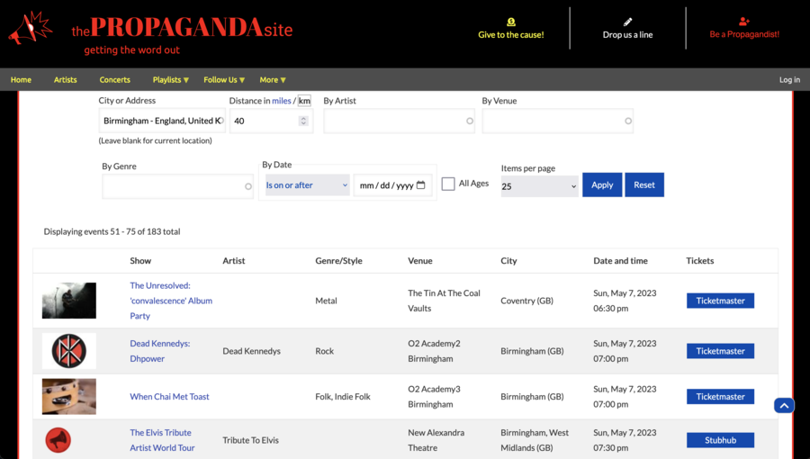Click the By Genre input field
This screenshot has width=810, height=459.
pos(177,186)
